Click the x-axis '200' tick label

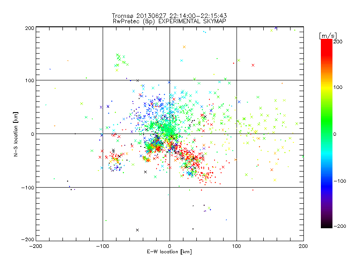click(x=303, y=246)
